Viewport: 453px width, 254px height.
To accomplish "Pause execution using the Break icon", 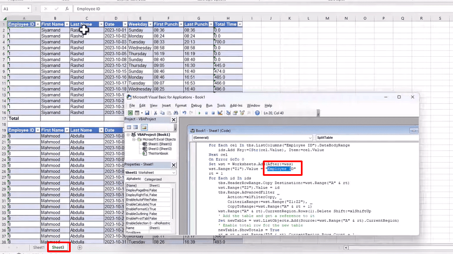I will (x=206, y=113).
